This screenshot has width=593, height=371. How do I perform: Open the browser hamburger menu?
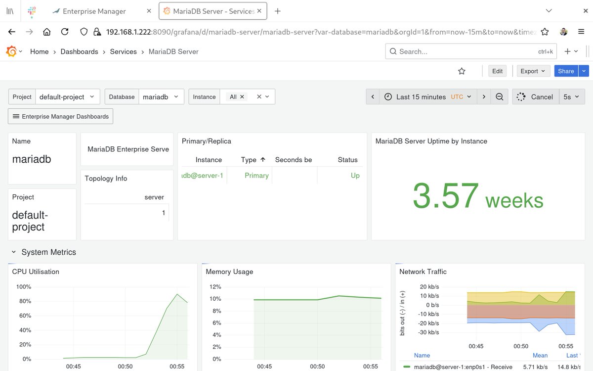point(582,32)
